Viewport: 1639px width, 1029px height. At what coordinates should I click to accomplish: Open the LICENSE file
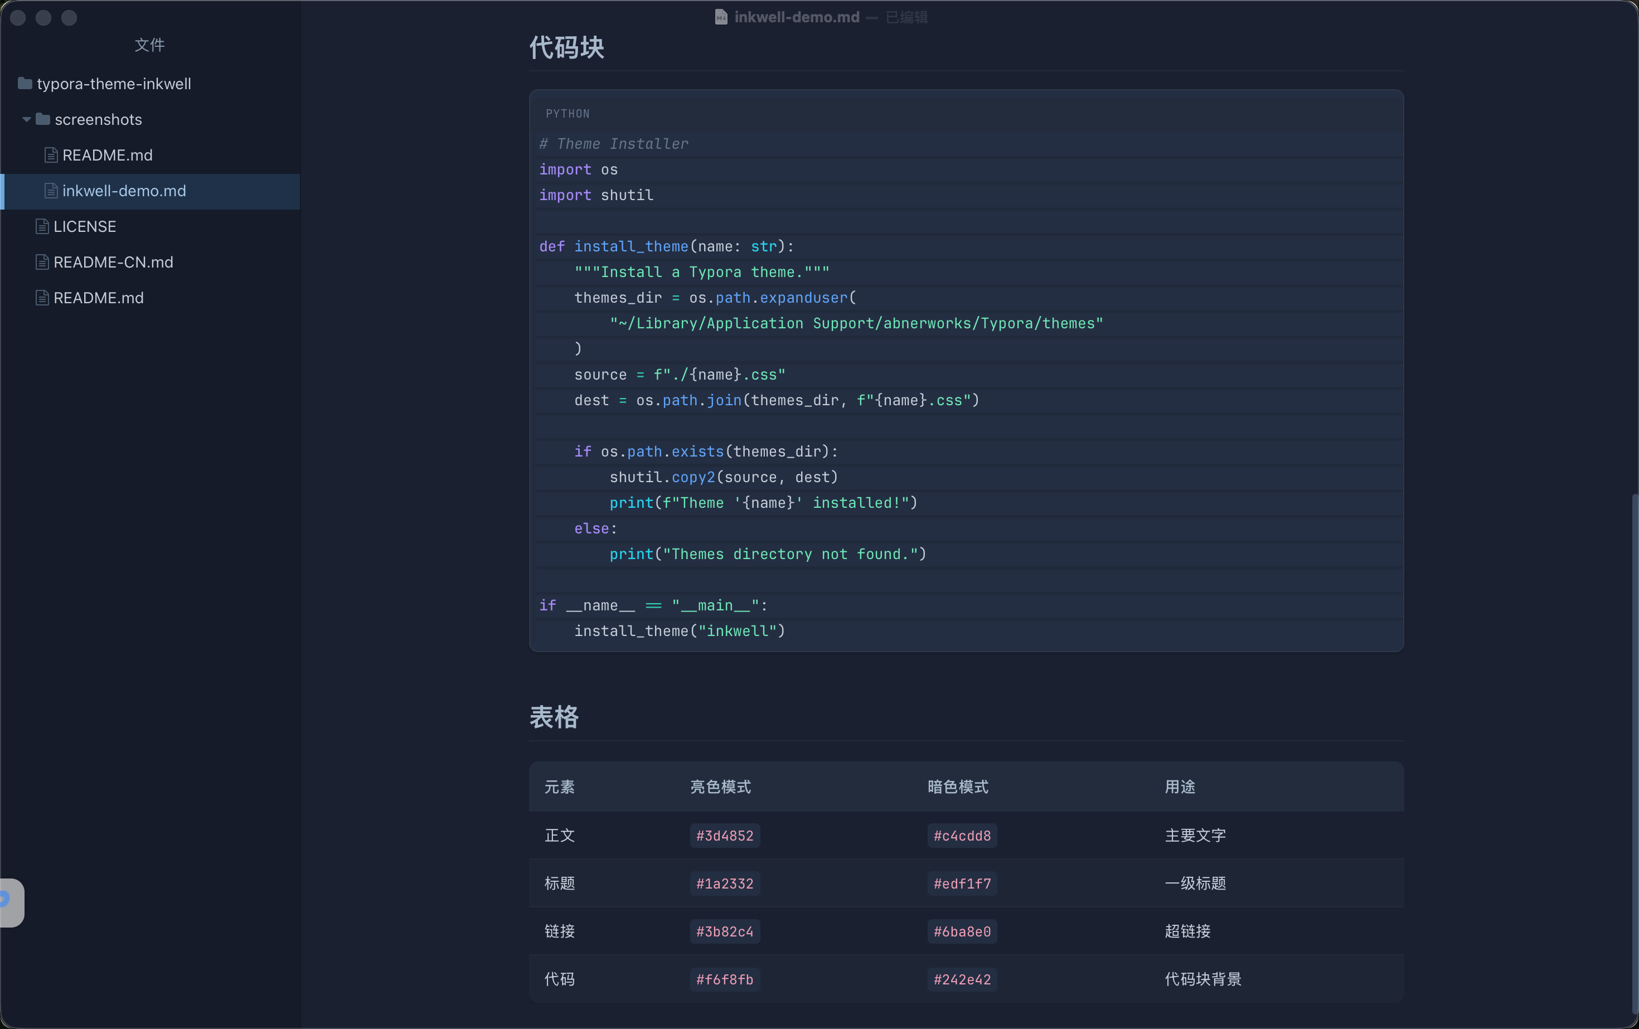pyautogui.click(x=85, y=227)
